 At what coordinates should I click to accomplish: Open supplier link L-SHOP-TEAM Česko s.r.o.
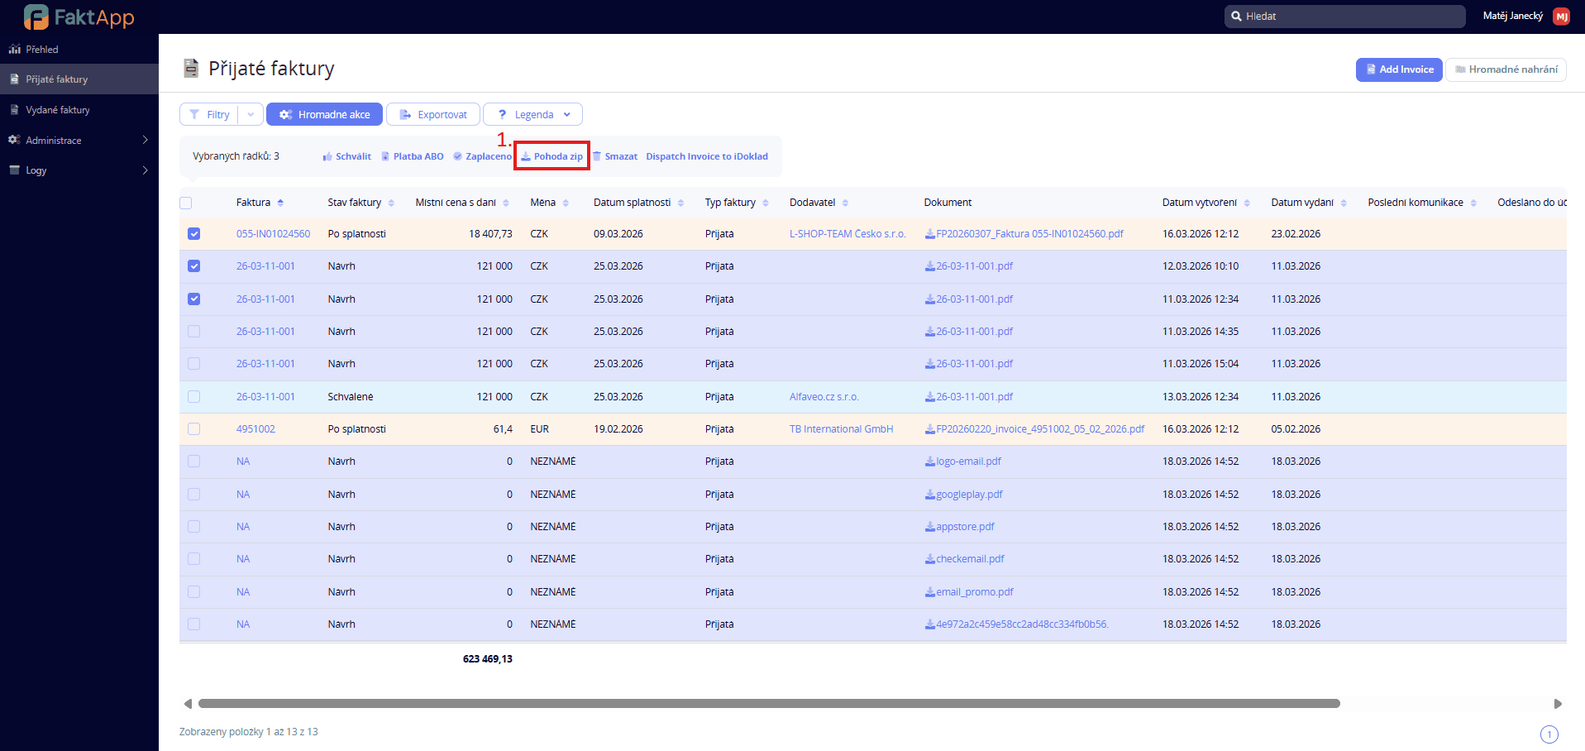click(x=847, y=234)
